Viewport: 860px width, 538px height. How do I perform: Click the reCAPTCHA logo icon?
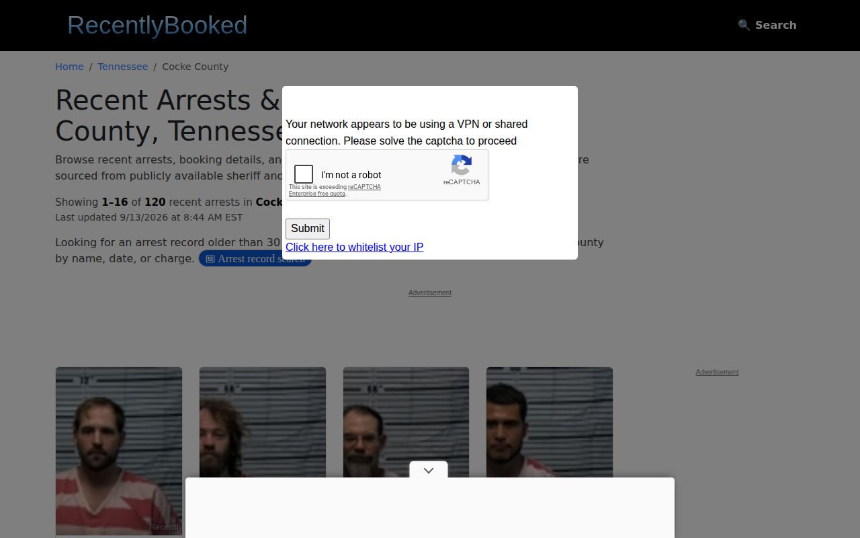point(462,165)
